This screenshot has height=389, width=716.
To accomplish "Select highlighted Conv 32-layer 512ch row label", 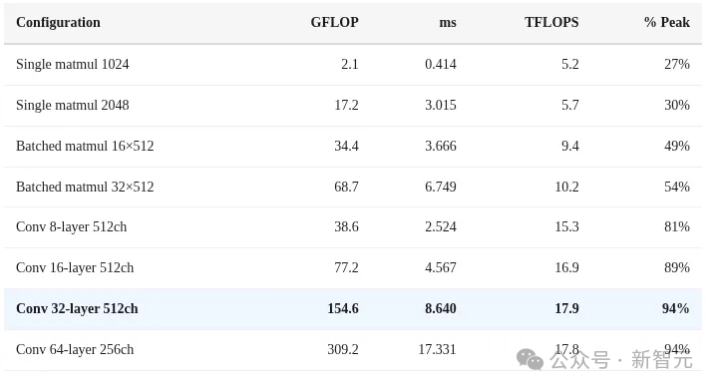I will (77, 308).
